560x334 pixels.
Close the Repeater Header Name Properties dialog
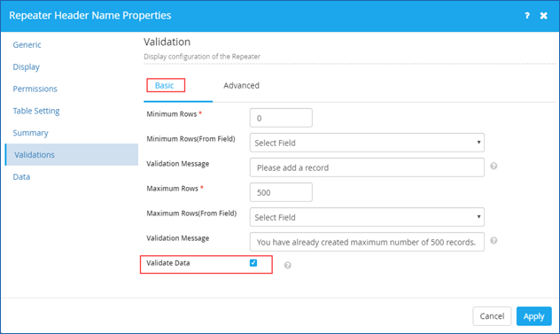[x=543, y=16]
